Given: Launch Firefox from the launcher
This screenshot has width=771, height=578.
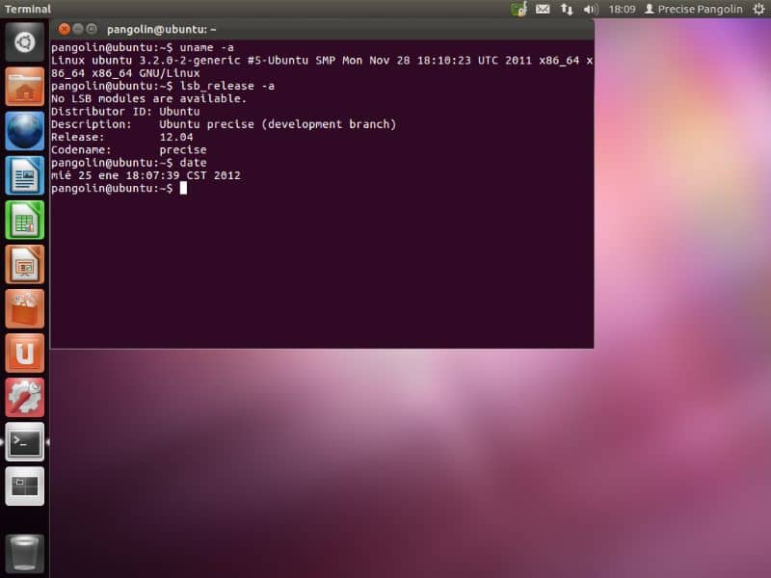Looking at the screenshot, I should [24, 129].
